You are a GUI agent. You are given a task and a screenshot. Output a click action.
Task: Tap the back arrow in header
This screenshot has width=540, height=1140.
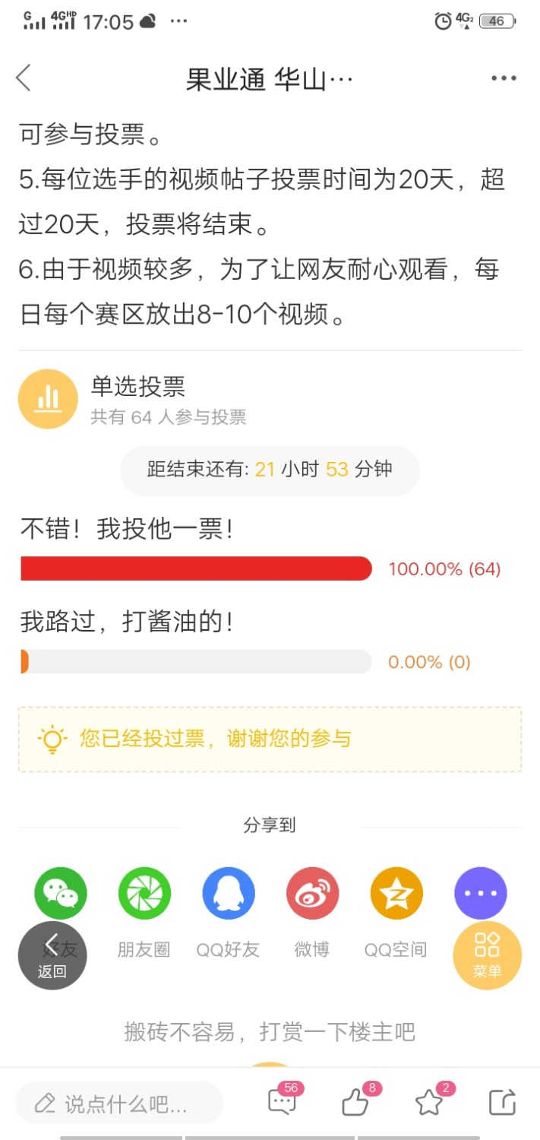[24, 78]
